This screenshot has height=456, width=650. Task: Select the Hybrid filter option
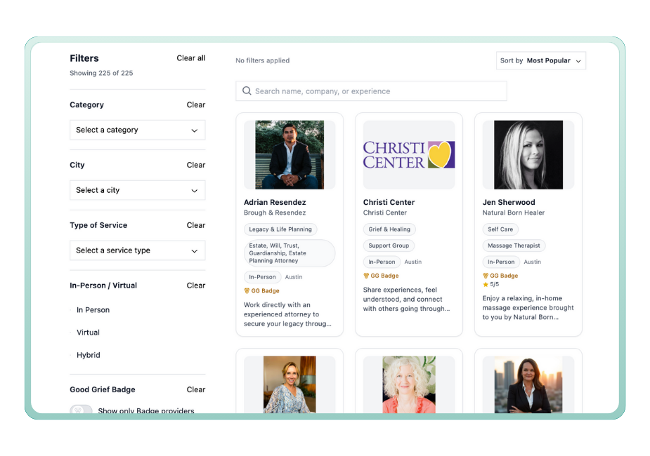(x=88, y=354)
